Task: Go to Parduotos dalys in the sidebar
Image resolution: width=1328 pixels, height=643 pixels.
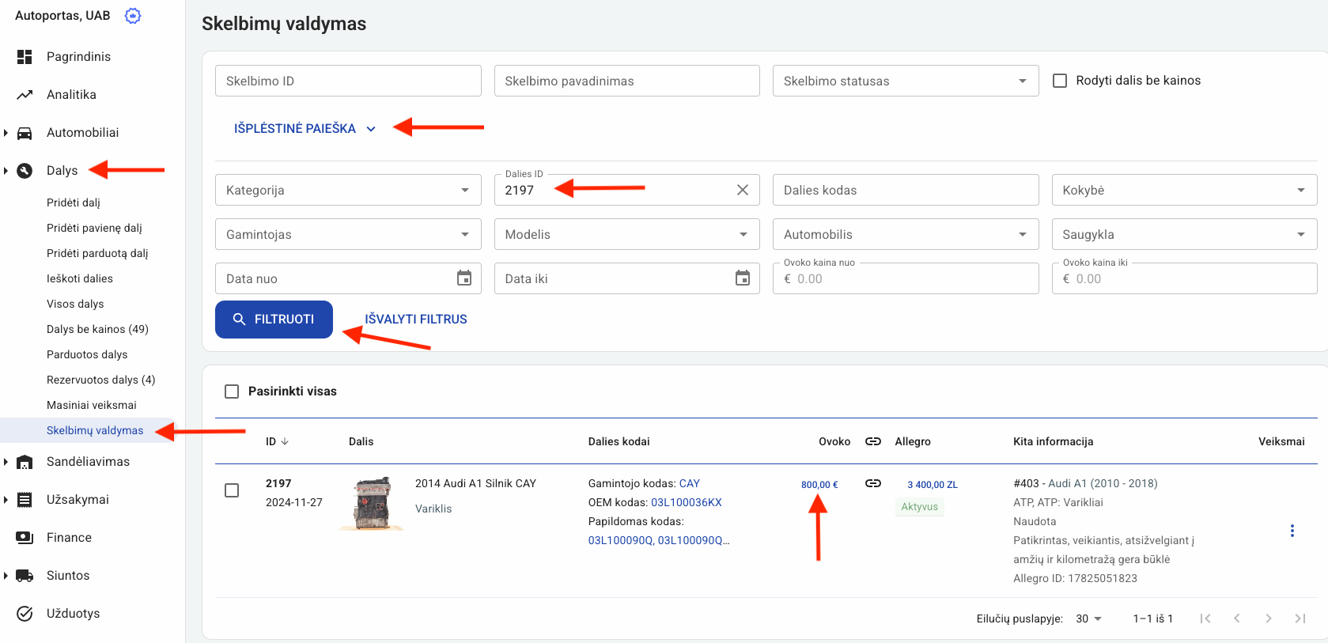Action: click(x=87, y=354)
